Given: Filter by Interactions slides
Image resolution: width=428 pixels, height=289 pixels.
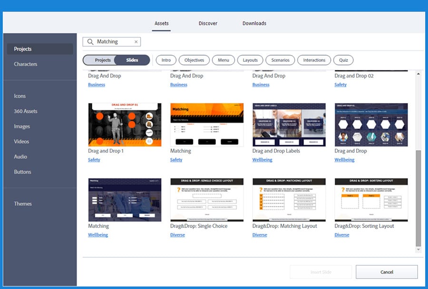Looking at the screenshot, I should point(314,60).
